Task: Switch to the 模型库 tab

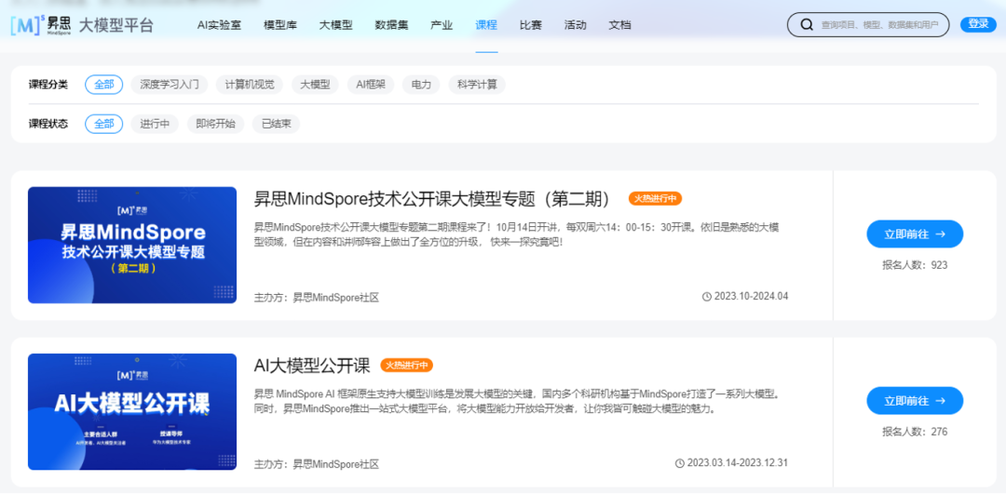Action: click(x=279, y=25)
